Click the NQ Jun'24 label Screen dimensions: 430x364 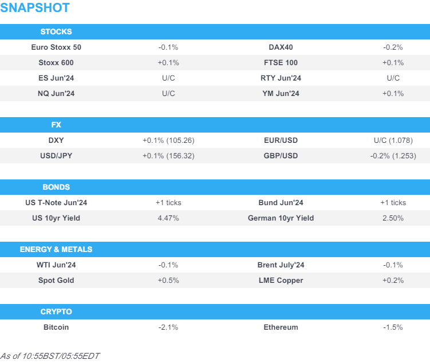coord(56,94)
